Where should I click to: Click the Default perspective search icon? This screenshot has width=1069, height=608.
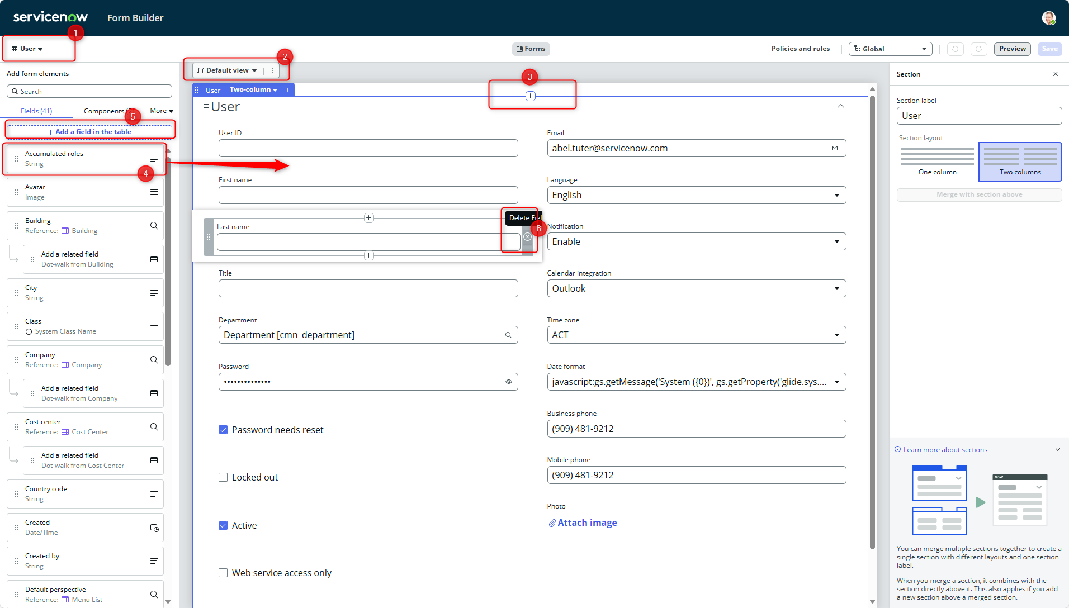[x=154, y=595]
